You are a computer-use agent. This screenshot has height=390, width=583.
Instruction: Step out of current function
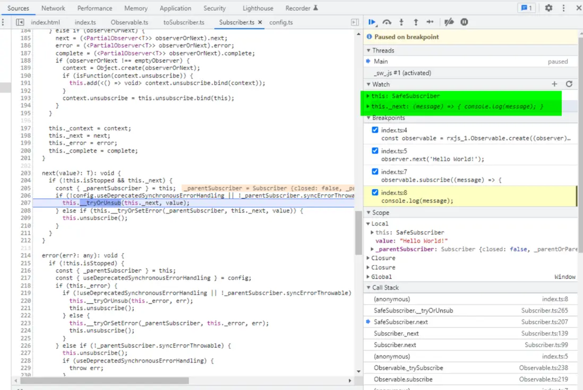(x=416, y=22)
